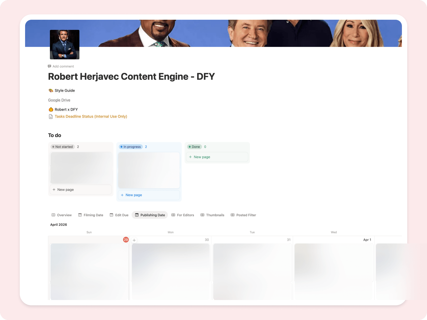Viewport: 427px width, 320px height.
Task: Click the document icon beside Tasks Deadline Status
Action: click(x=51, y=116)
